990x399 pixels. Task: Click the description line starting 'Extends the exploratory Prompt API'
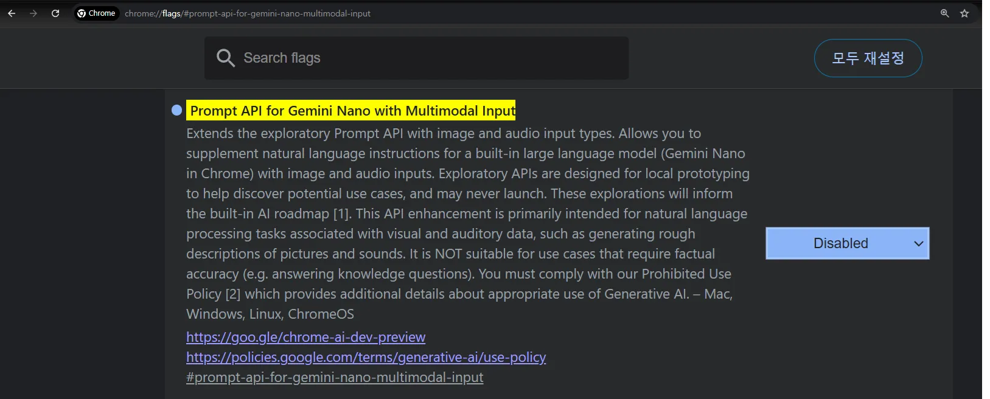click(x=444, y=133)
